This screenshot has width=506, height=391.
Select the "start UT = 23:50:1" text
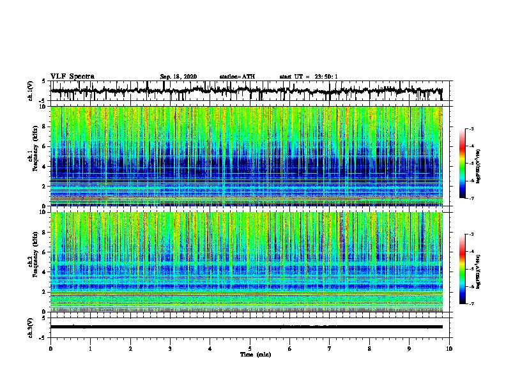coord(309,77)
